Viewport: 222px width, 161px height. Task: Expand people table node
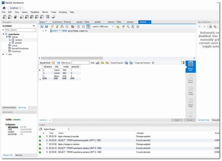click(x=10, y=43)
